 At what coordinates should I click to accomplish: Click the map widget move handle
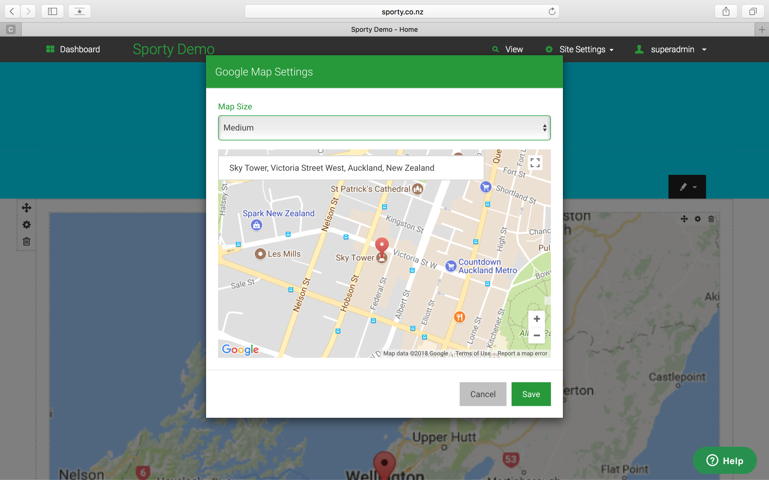pyautogui.click(x=684, y=219)
